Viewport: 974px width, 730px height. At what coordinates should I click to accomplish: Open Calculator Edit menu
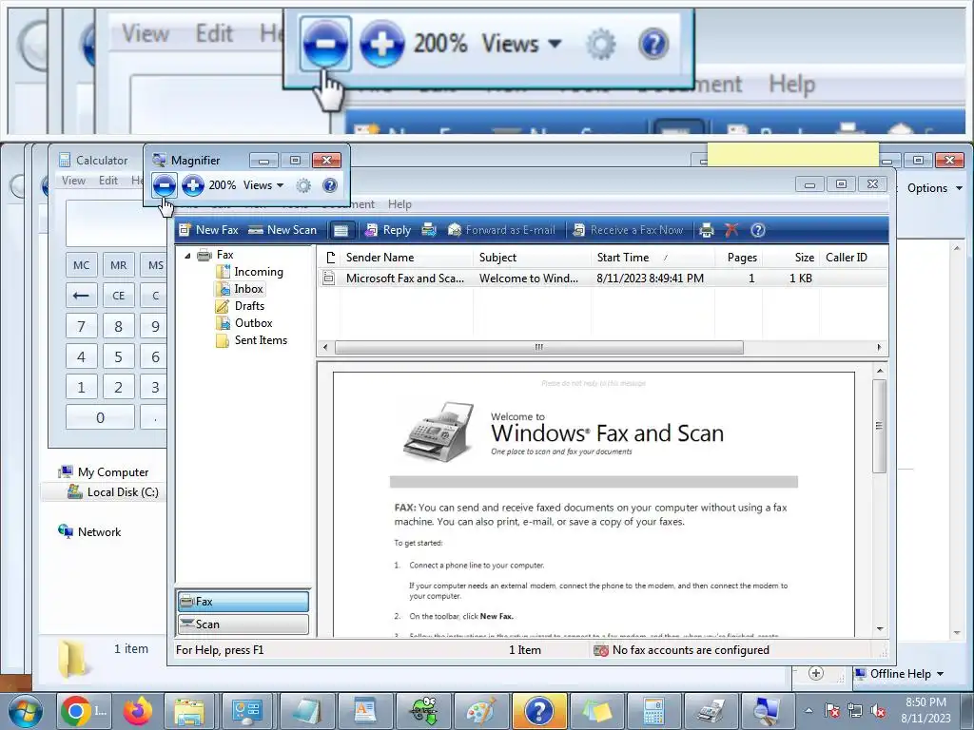(x=108, y=181)
